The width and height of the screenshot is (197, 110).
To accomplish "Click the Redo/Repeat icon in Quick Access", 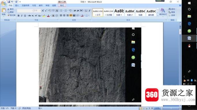I will pyautogui.click(x=16, y=2).
